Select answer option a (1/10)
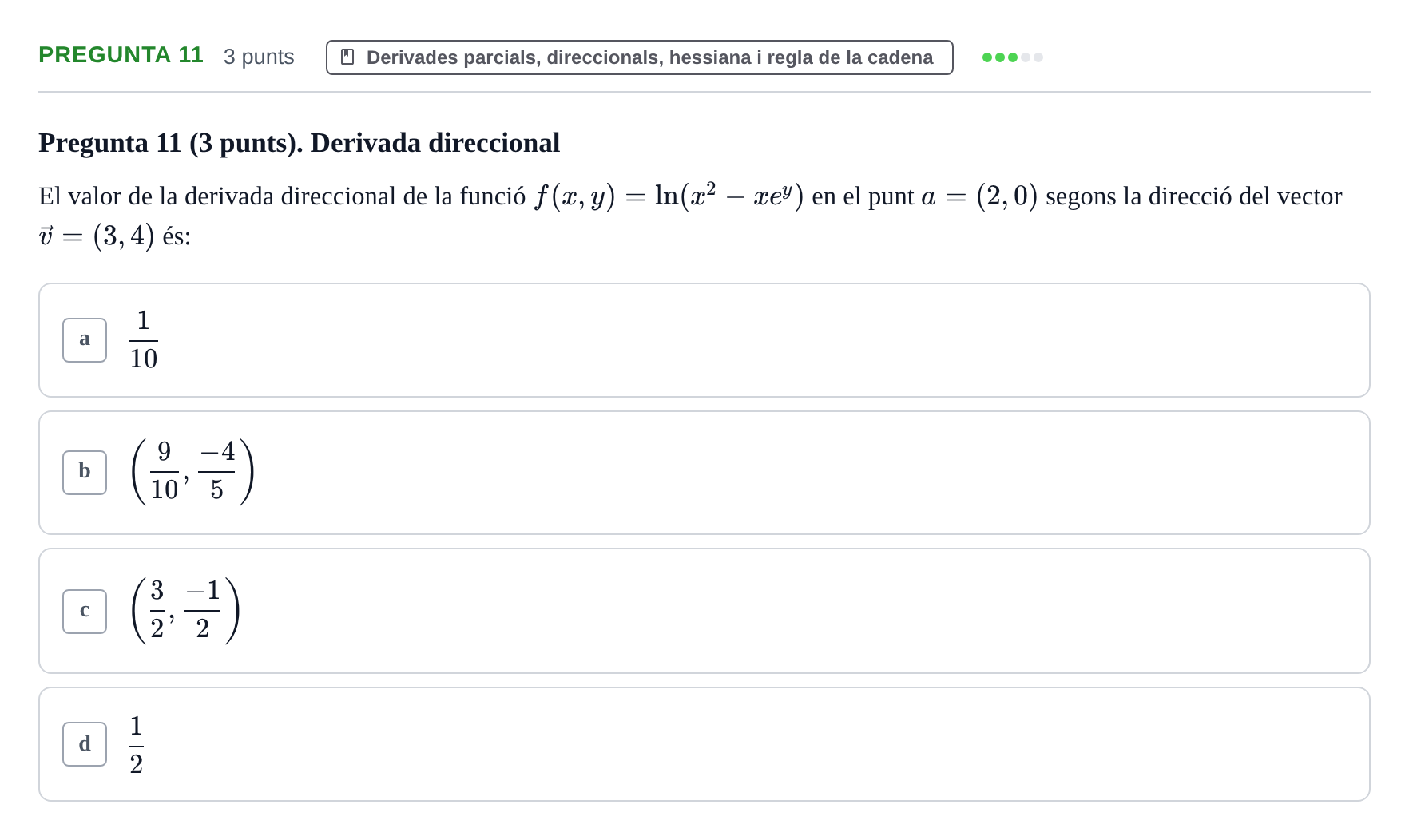Viewport: 1409px width, 840px height. [704, 340]
